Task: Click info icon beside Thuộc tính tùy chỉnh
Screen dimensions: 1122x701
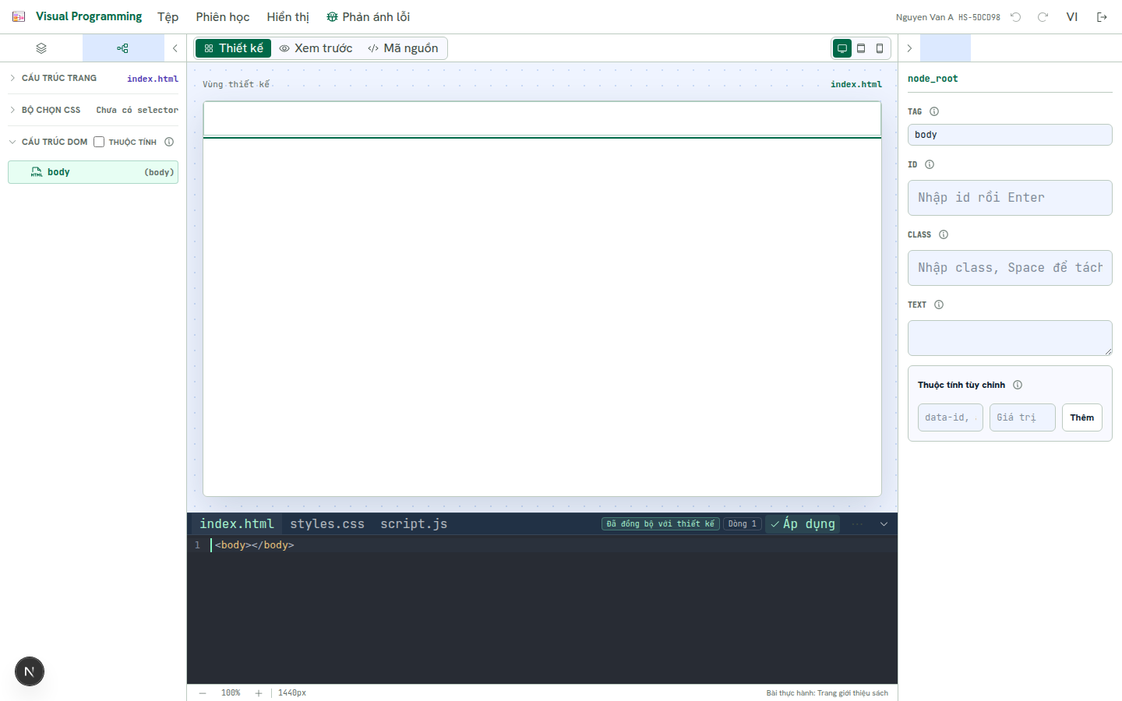Action: (1018, 385)
